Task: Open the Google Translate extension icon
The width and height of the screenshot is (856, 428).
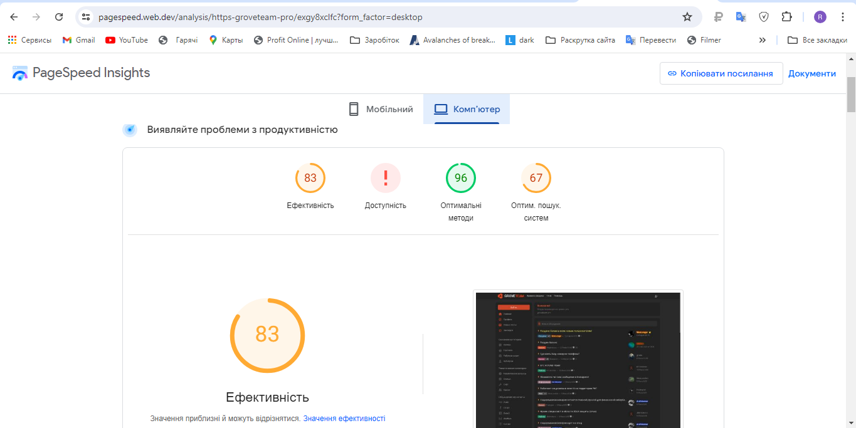Action: 741,17
